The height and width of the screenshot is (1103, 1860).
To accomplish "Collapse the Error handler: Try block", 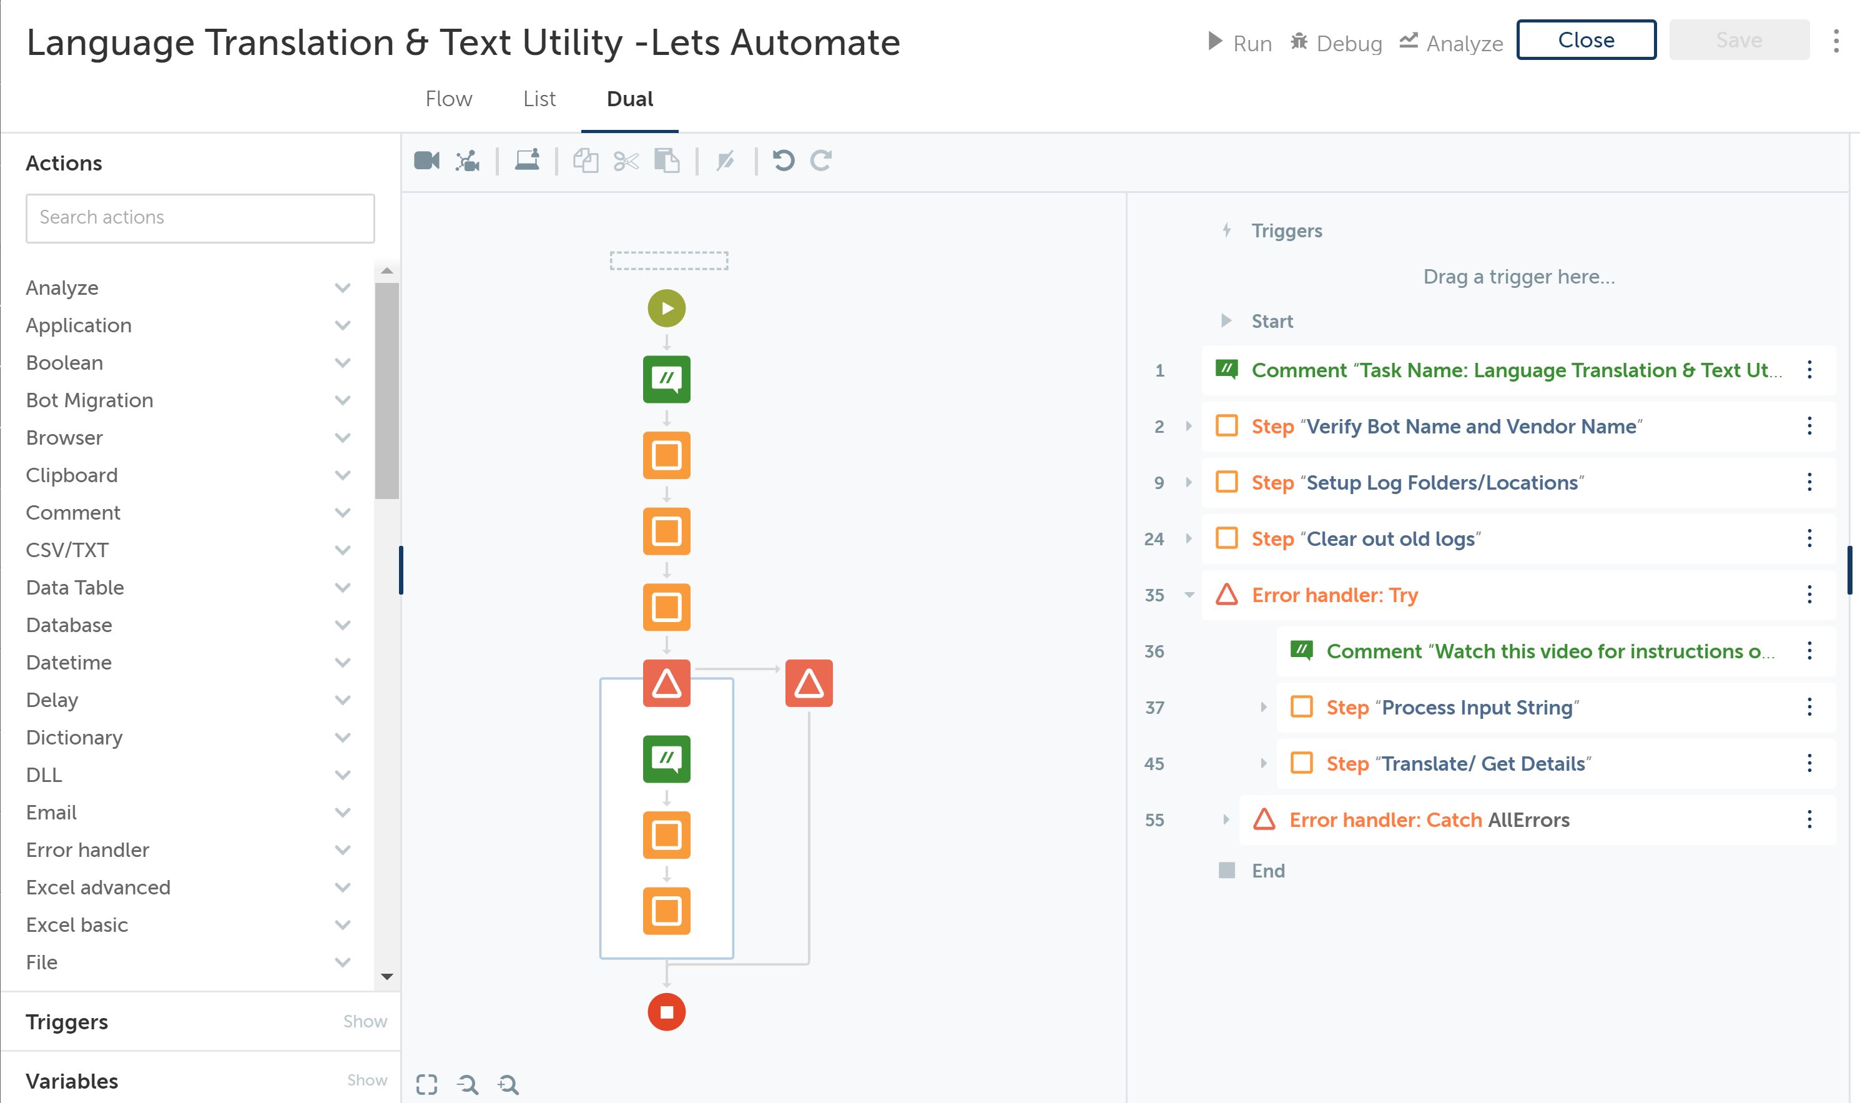I will (1189, 595).
